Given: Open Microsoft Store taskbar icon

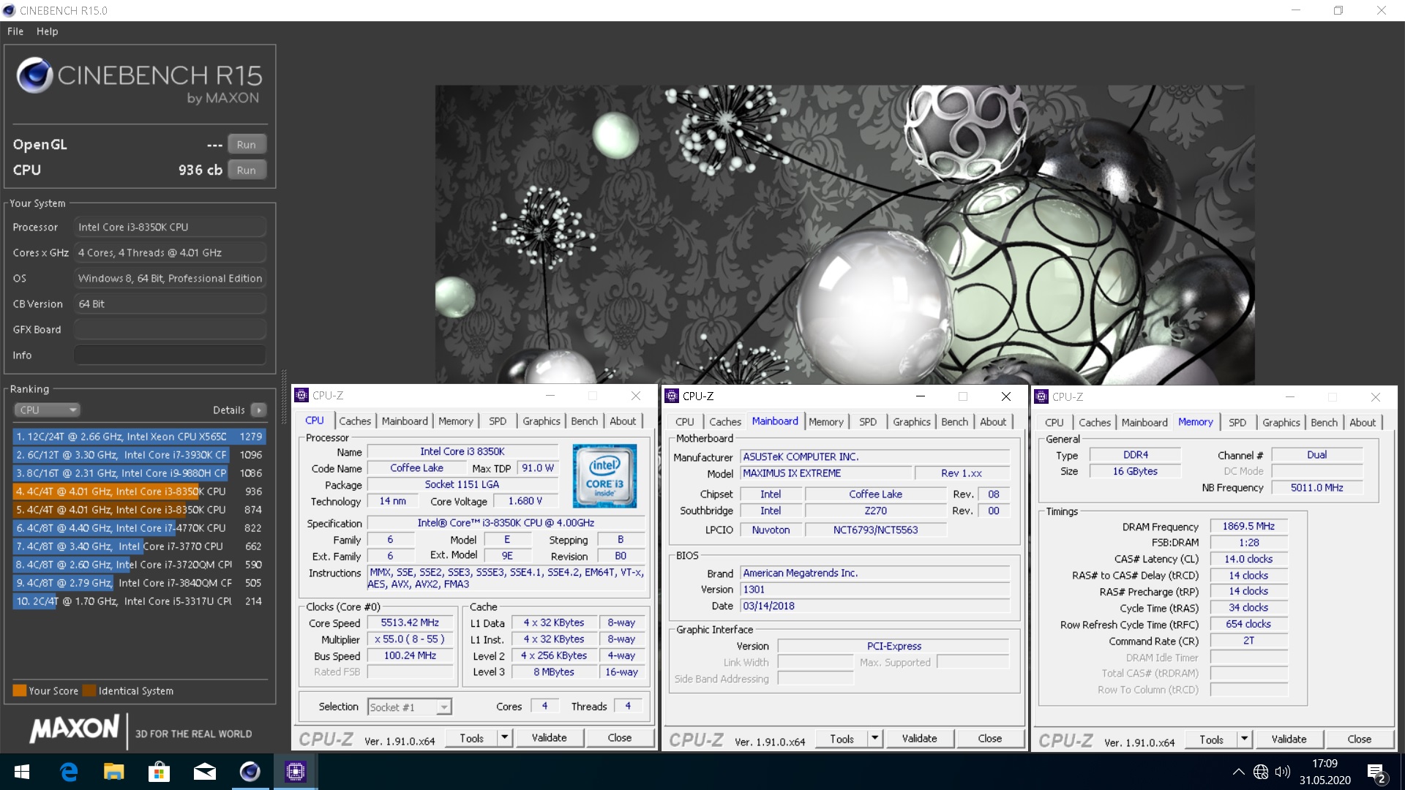Looking at the screenshot, I should point(159,772).
